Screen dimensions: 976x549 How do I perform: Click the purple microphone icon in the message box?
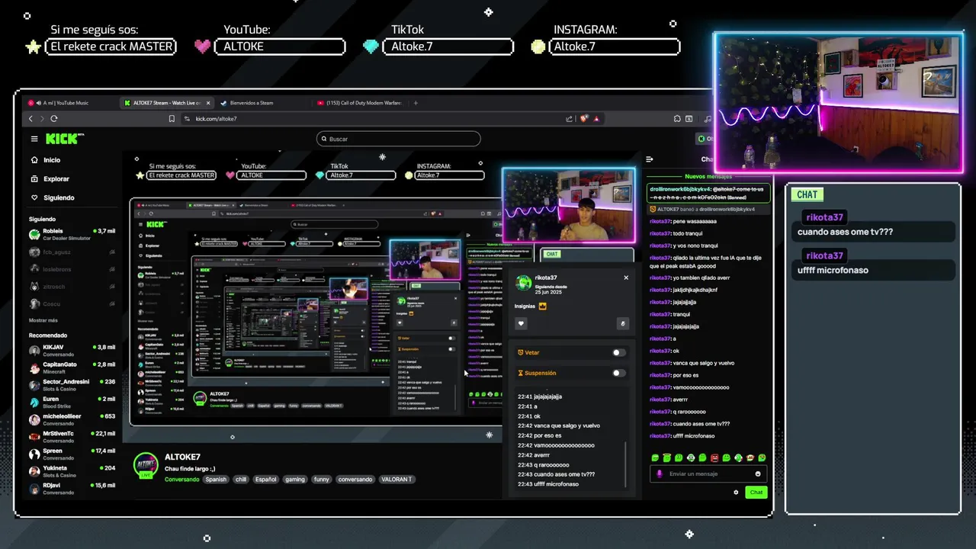[660, 474]
